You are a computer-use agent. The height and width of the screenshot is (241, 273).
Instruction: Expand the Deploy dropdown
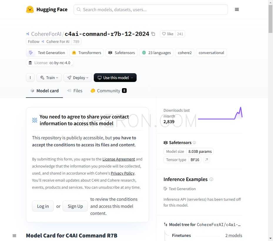78,78
